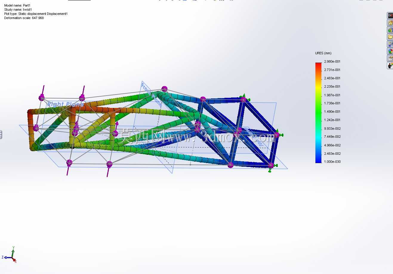Click legend value 2.235e-001
The height and width of the screenshot is (274, 393).
click(332, 86)
